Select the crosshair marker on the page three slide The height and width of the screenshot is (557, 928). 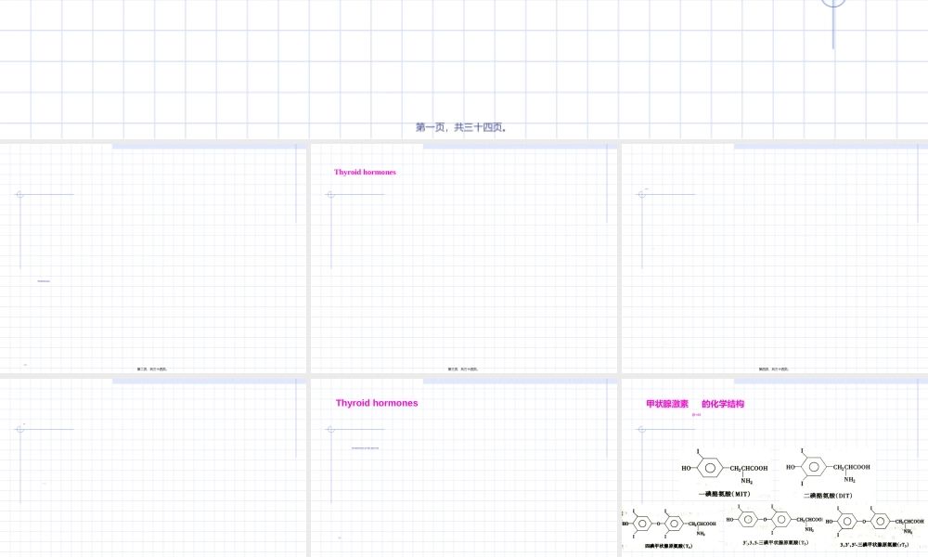[330, 194]
